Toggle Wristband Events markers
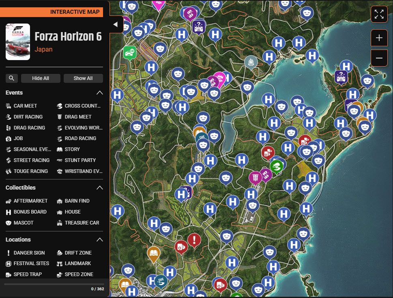This screenshot has width=393, height=298. tap(80, 171)
